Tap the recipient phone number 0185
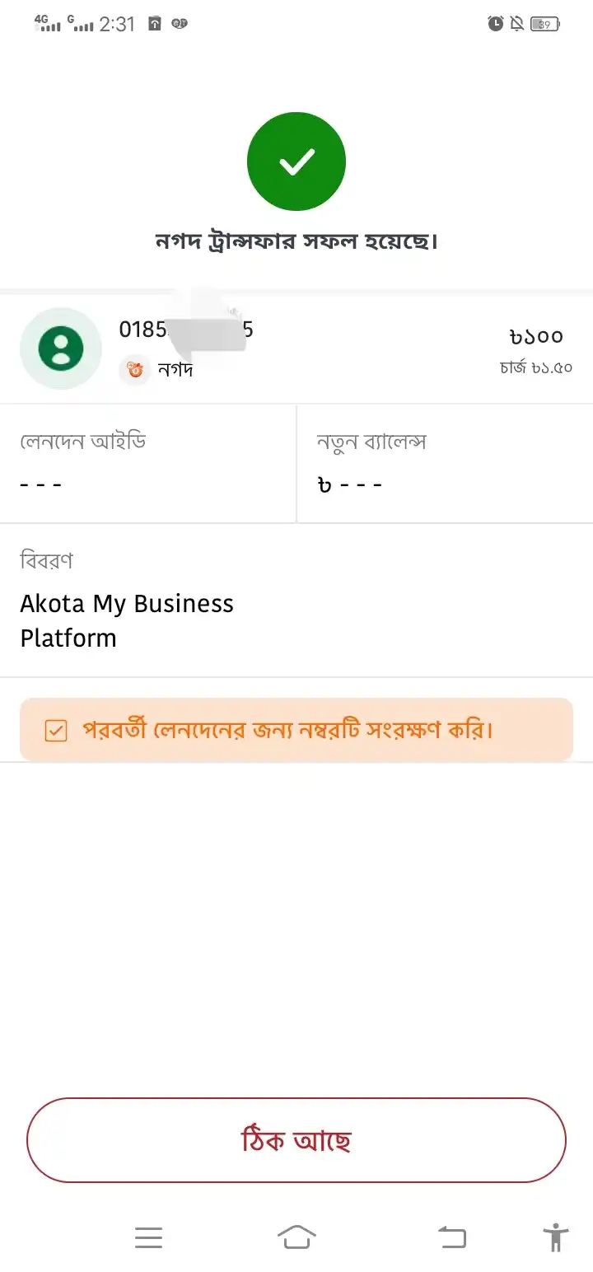Screen dimensions: 593x1272 click(186, 330)
